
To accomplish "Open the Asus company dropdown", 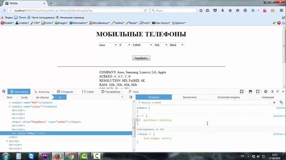I will [x=108, y=45].
